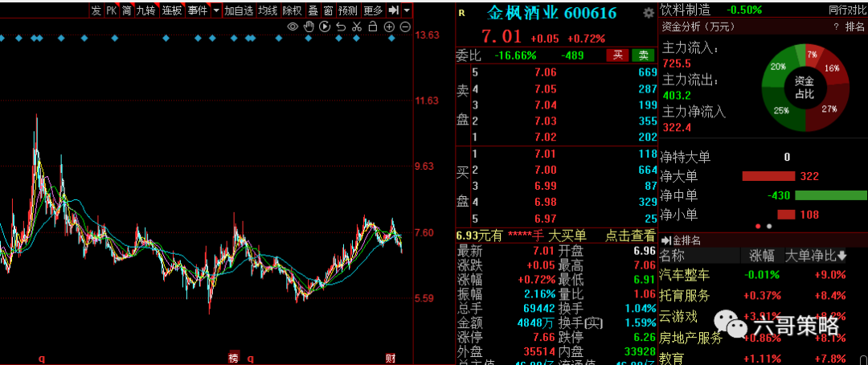868x365 pixels.
Task: Click the 窗 window button
Action: 328,10
